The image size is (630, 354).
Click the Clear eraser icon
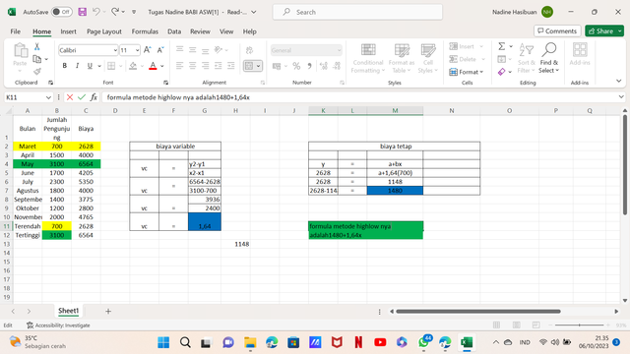[501, 72]
